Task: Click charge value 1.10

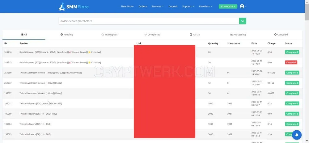Action: (269, 134)
